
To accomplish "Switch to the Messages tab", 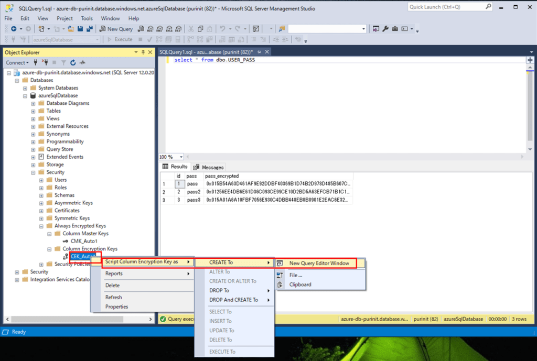I will click(208, 167).
